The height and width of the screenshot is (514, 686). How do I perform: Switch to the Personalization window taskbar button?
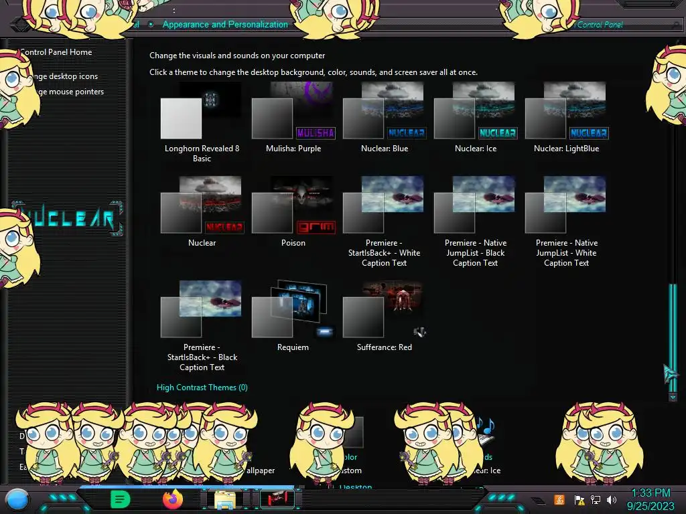click(277, 499)
